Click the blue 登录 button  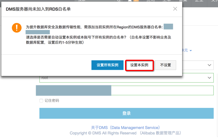(x=126, y=113)
